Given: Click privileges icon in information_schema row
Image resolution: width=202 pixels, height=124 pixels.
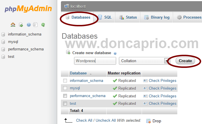Looking at the screenshot, I should point(145,80).
